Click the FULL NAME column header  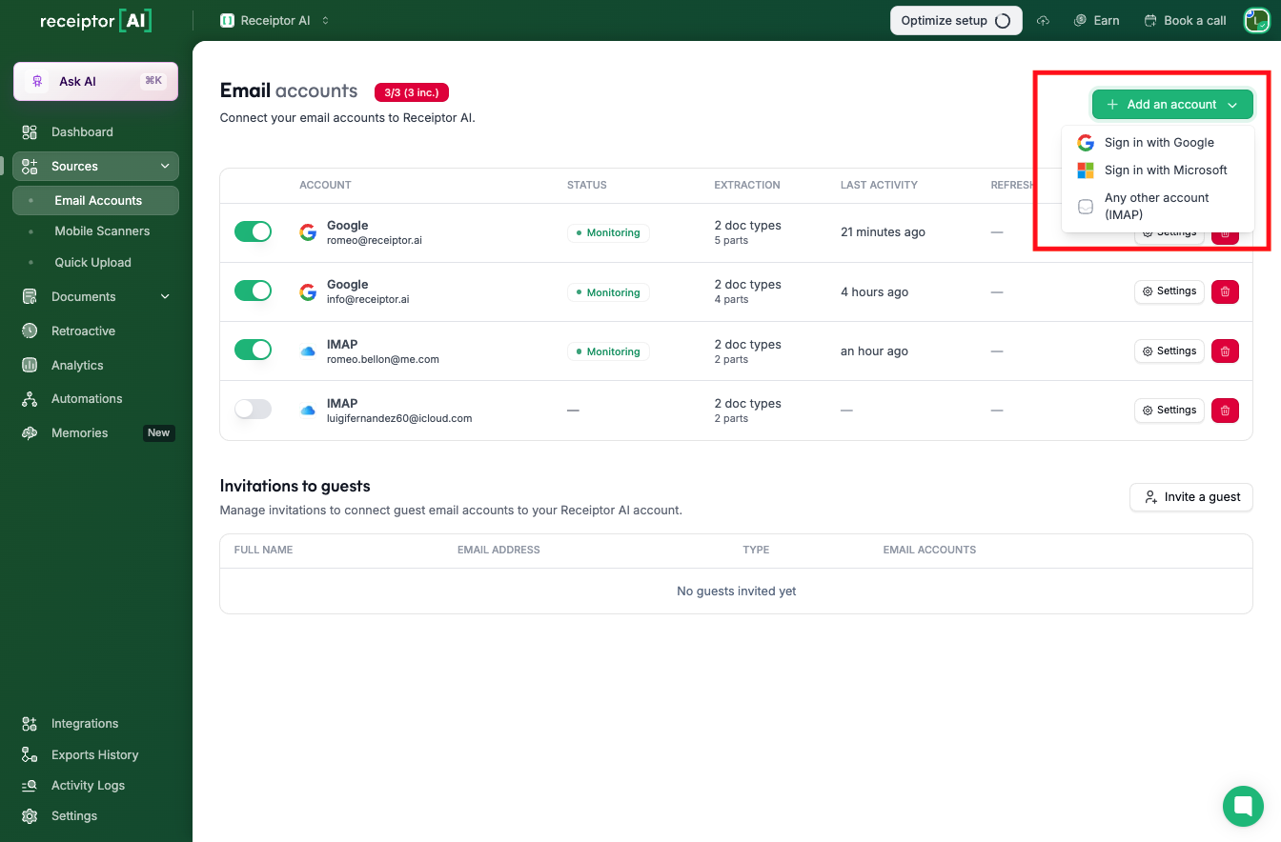coord(263,551)
